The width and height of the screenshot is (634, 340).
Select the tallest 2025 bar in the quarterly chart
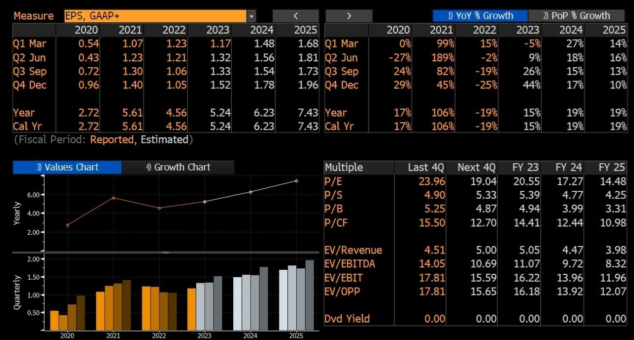[310, 295]
